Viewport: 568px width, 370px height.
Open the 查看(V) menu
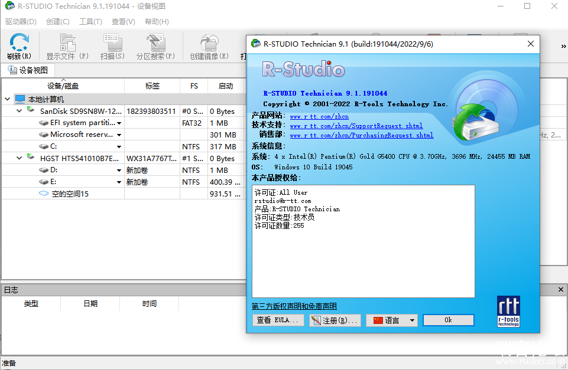tap(123, 22)
